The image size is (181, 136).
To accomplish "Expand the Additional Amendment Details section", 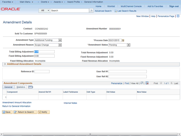I will pyautogui.click(x=5, y=64).
